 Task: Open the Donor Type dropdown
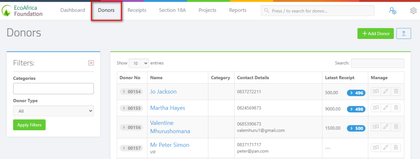(53, 111)
